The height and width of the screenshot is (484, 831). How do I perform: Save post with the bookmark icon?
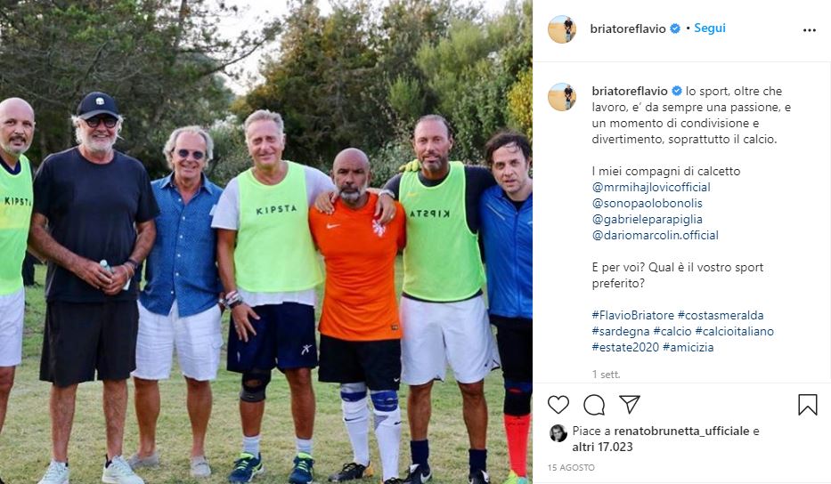click(808, 405)
